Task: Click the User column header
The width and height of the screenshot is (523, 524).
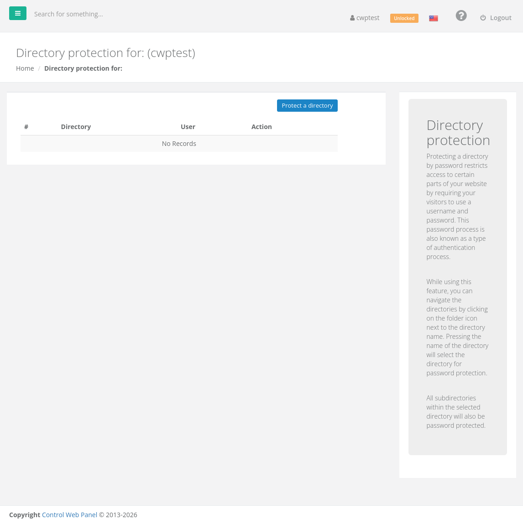Action: point(188,127)
